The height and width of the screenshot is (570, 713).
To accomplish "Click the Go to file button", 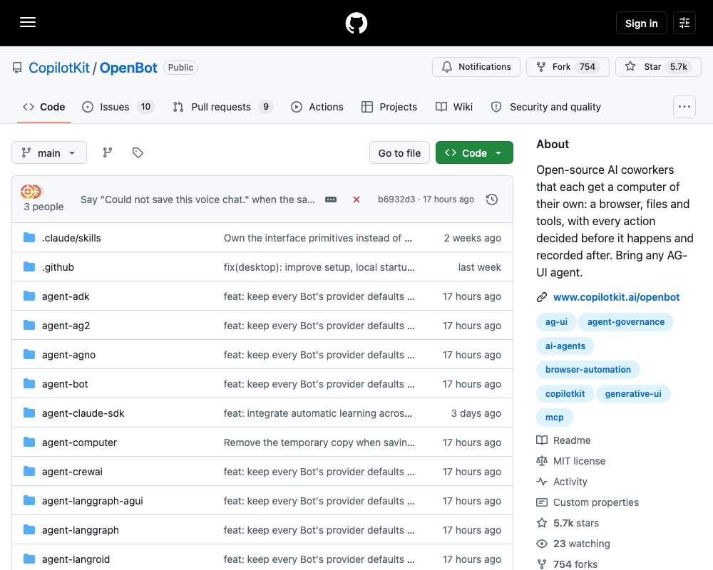I will pyautogui.click(x=399, y=152).
